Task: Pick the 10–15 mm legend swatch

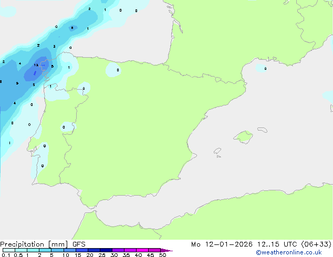Action: coord(70,250)
